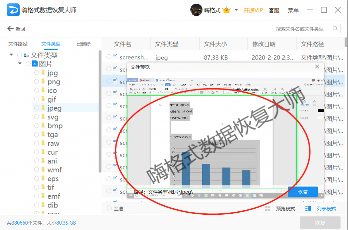Select the svg tree item label
This screenshot has width=348, height=230.
[x=53, y=117]
